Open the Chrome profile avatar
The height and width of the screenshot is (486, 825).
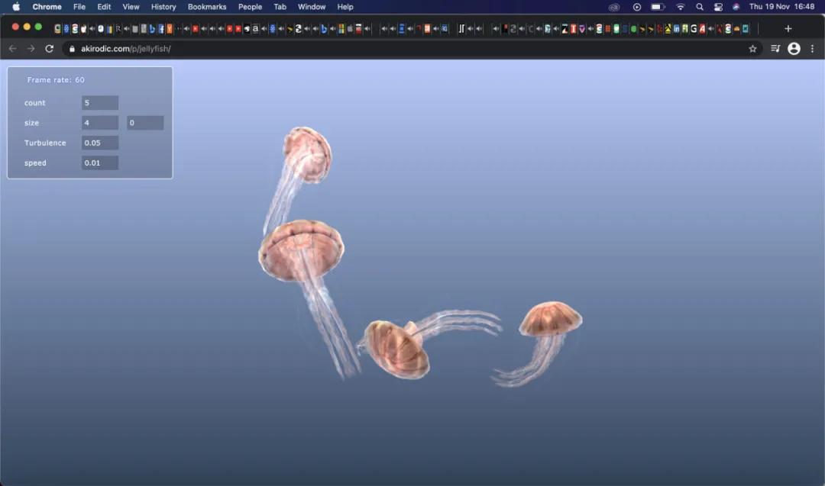point(794,48)
